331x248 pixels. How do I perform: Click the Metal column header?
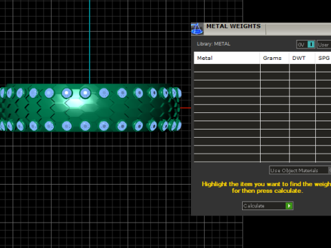click(x=227, y=58)
